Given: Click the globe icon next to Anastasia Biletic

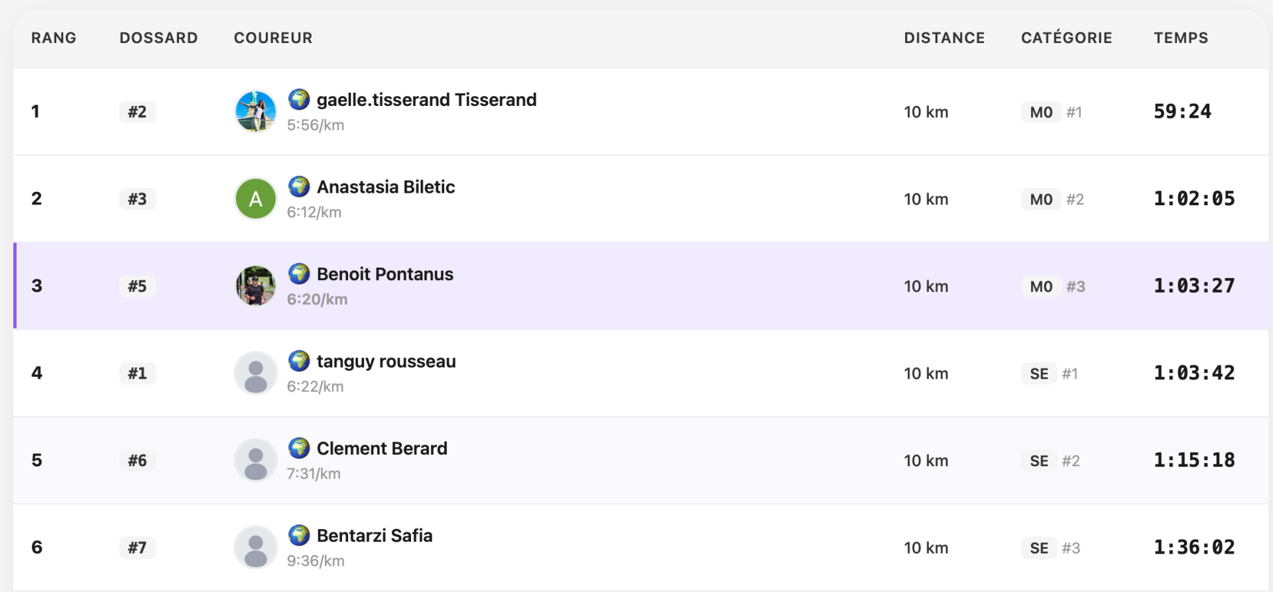Looking at the screenshot, I should pyautogui.click(x=299, y=187).
